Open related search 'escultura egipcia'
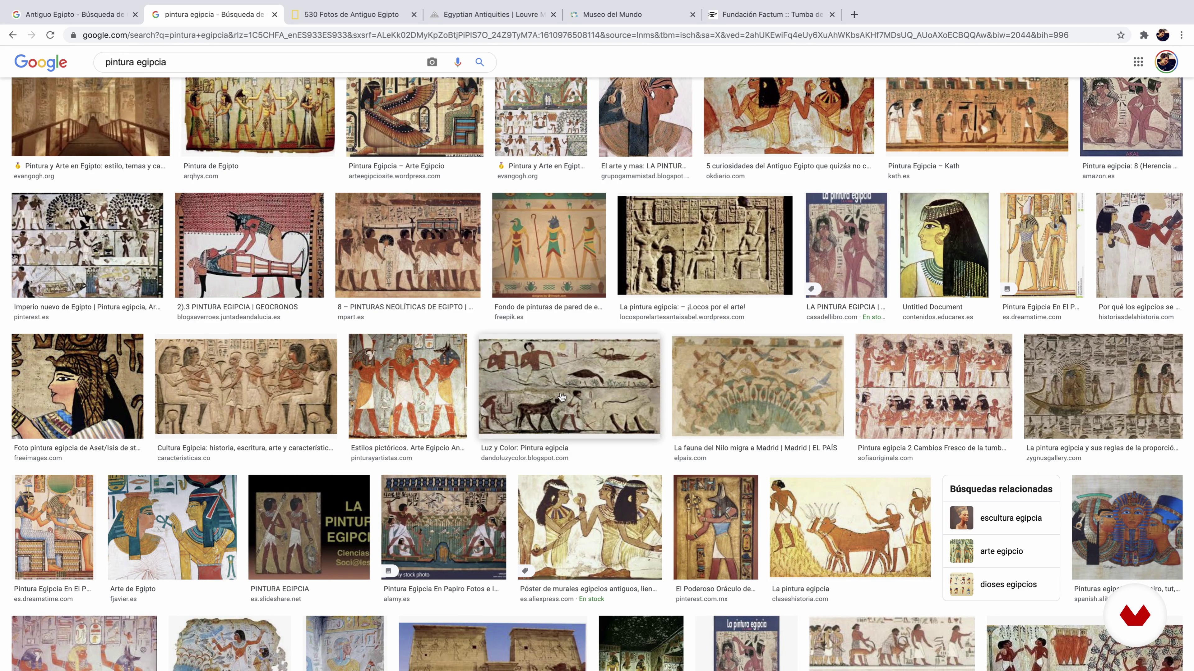This screenshot has width=1194, height=671. point(1001,518)
